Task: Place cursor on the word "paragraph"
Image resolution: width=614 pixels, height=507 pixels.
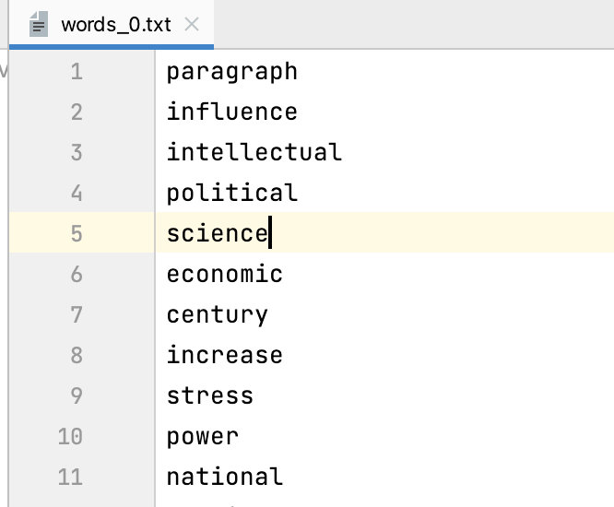Action: pos(231,72)
